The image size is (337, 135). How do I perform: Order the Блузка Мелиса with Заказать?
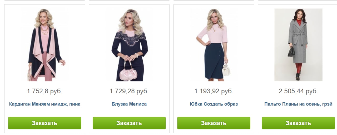coord(129,123)
